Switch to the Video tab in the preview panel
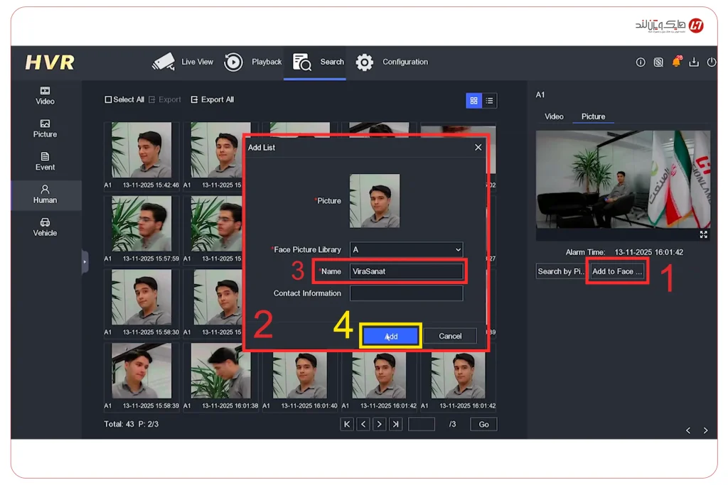The width and height of the screenshot is (728, 485). click(555, 116)
